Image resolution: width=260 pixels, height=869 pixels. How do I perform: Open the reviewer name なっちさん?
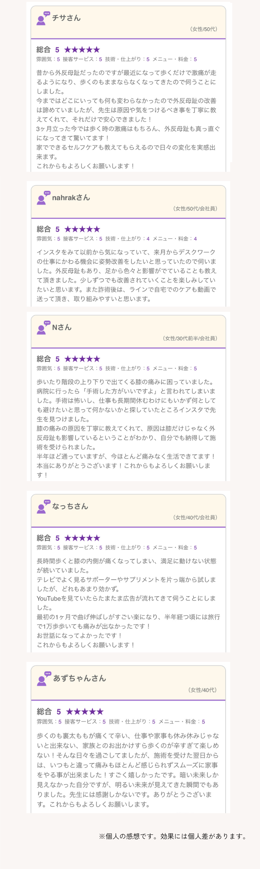[70, 506]
